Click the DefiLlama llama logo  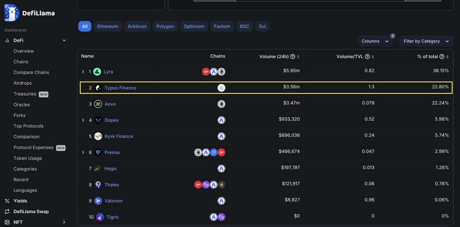pos(11,12)
